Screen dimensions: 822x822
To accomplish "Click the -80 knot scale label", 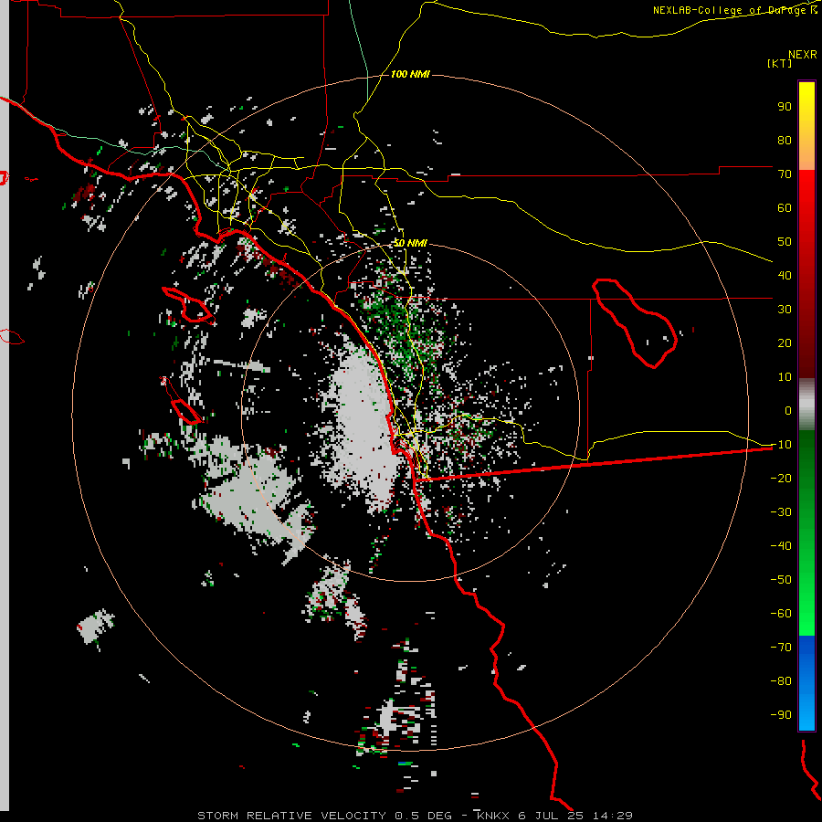I will pos(781,681).
